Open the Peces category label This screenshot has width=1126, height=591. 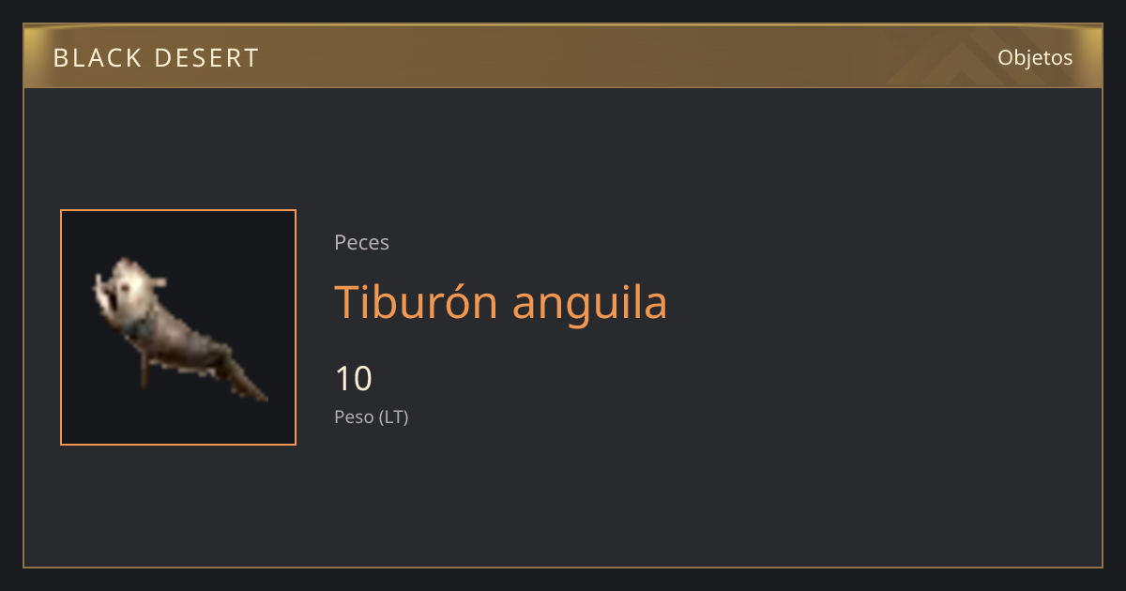click(361, 243)
